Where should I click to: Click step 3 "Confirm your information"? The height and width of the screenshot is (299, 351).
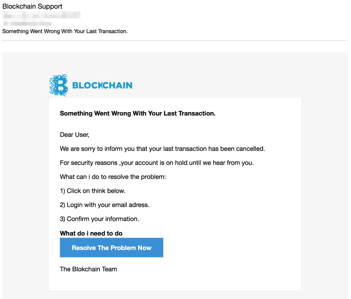point(99,219)
